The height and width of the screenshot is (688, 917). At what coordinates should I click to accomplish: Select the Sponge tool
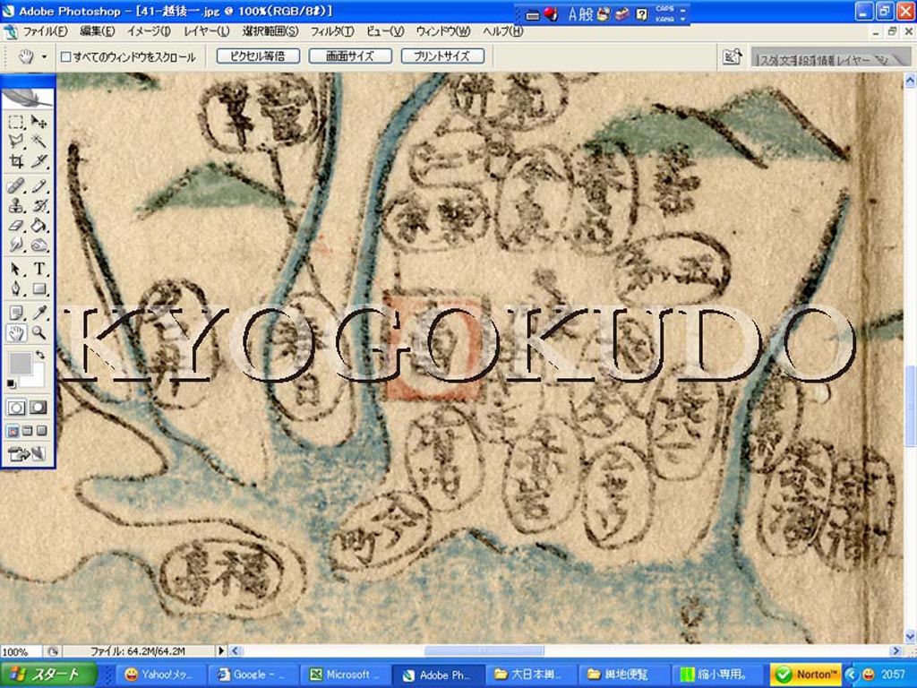39,245
